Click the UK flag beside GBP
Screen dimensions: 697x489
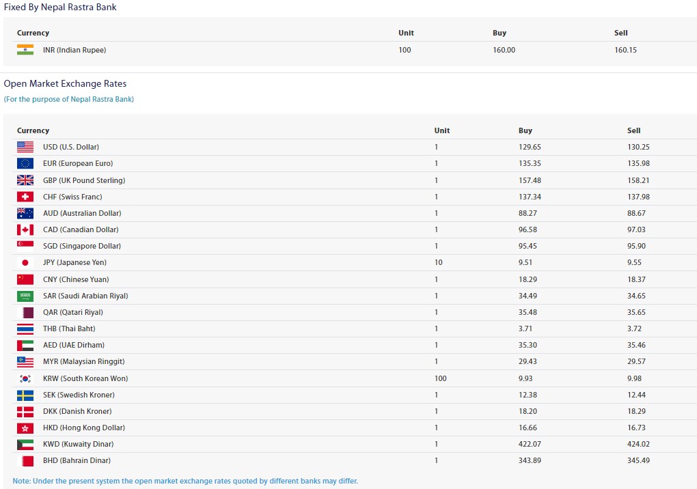[25, 180]
